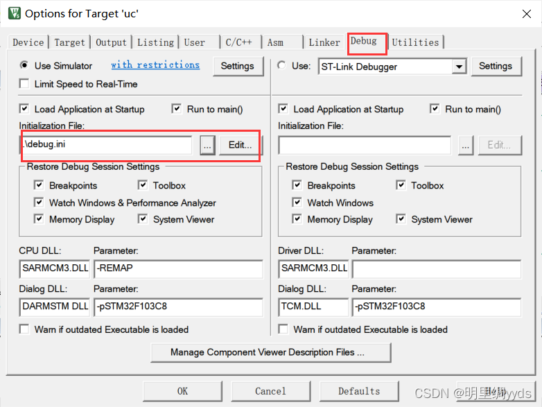Screen dimensions: 542x407
Task: Toggle debugger Run to main() checkbox
Action: point(435,109)
